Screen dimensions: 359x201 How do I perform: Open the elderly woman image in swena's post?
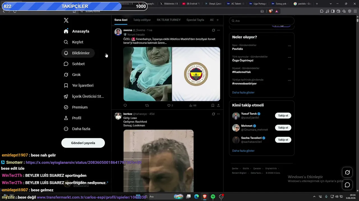pyautogui.click(x=148, y=74)
